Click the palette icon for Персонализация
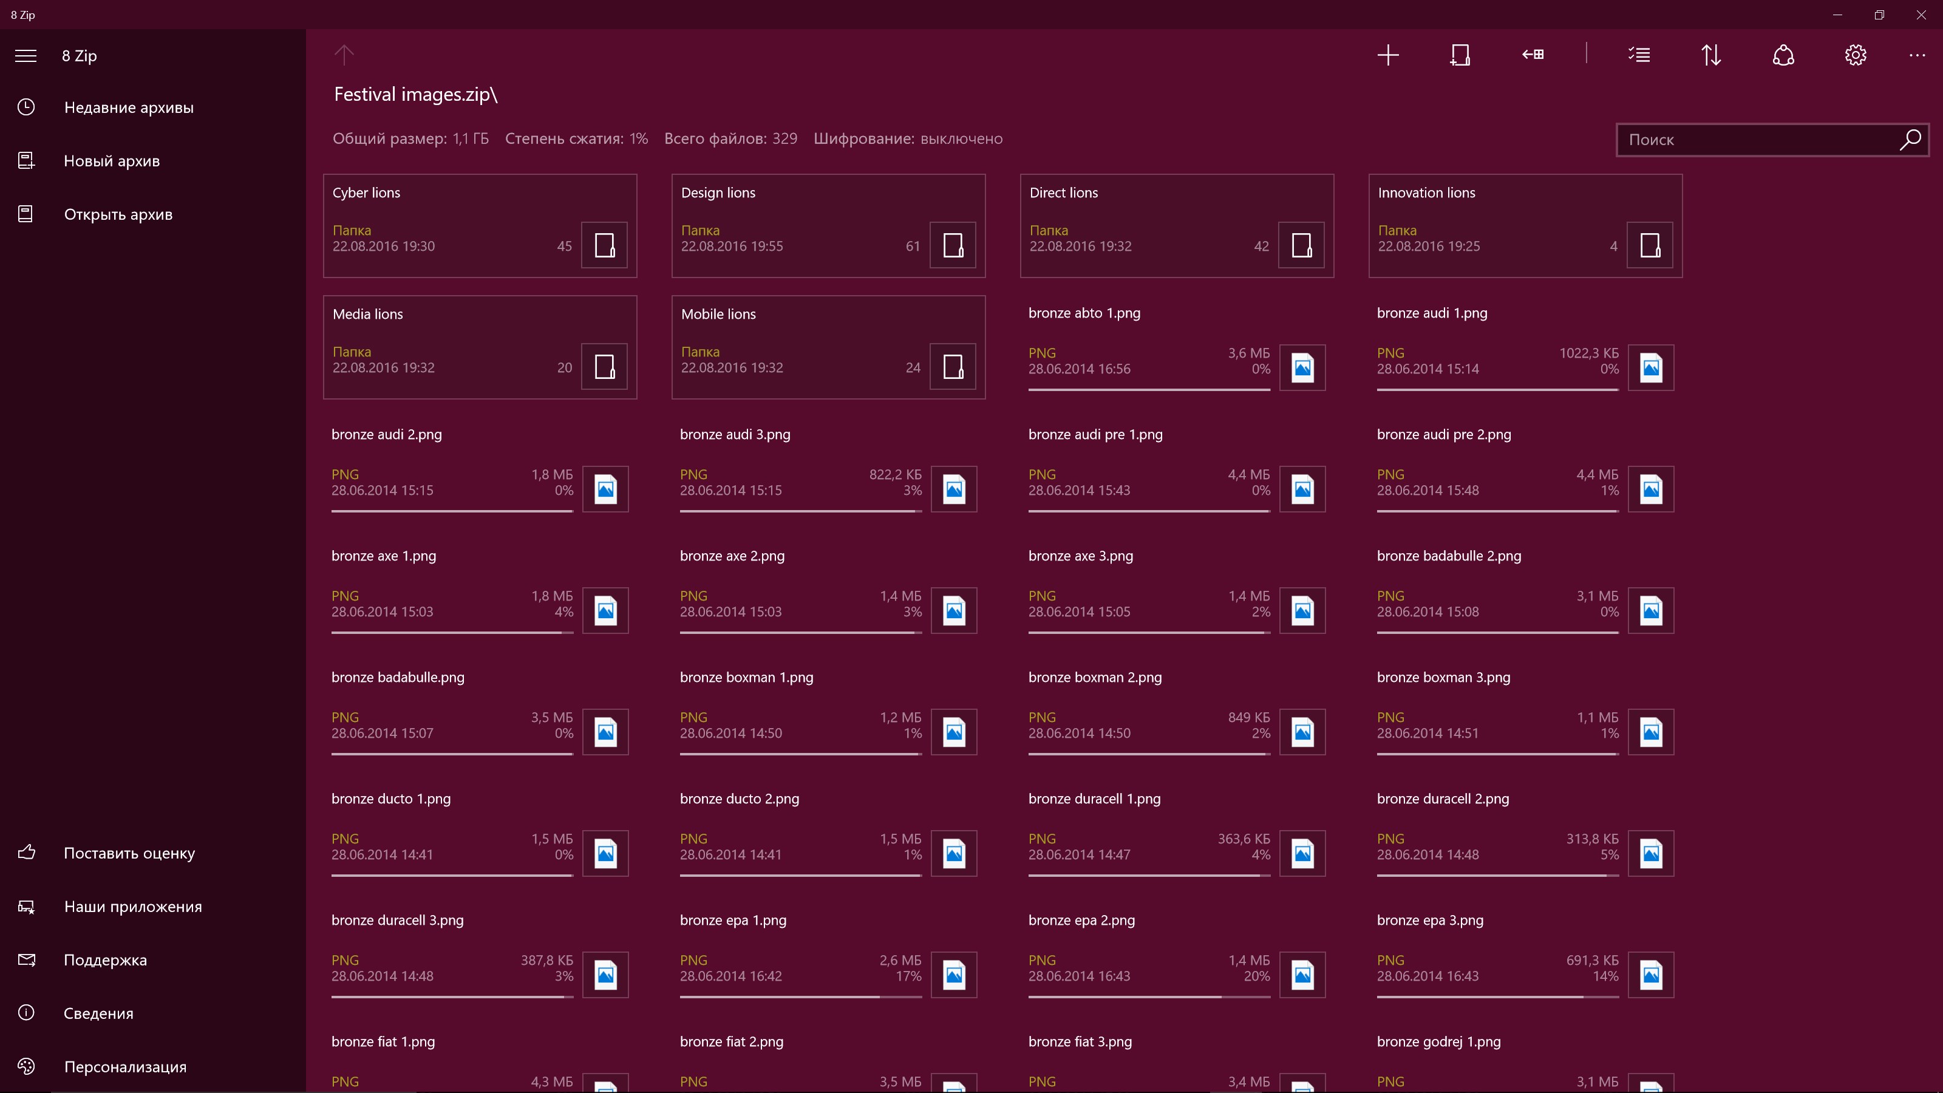 click(x=26, y=1066)
